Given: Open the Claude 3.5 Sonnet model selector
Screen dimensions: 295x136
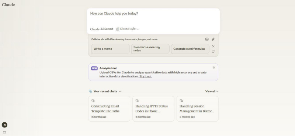Looking at the screenshot, I should tap(102, 29).
